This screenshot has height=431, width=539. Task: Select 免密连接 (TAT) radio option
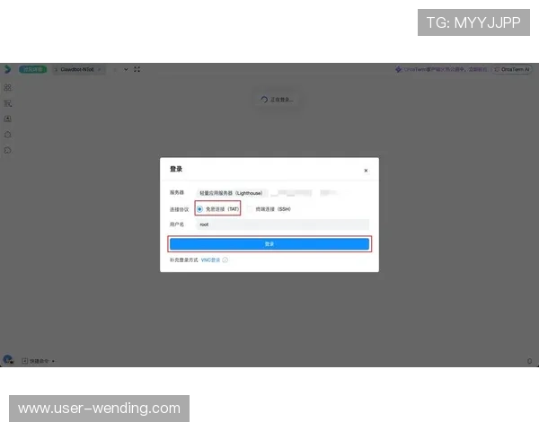(199, 209)
